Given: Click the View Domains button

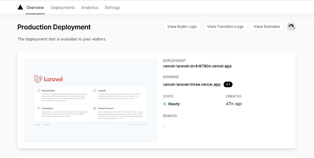Looking at the screenshot, I should pyautogui.click(x=267, y=26).
